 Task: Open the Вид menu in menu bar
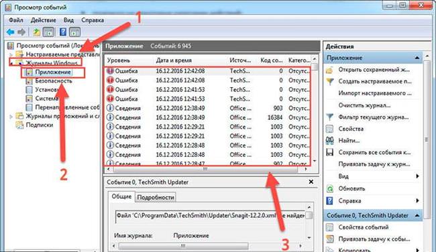pos(68,20)
